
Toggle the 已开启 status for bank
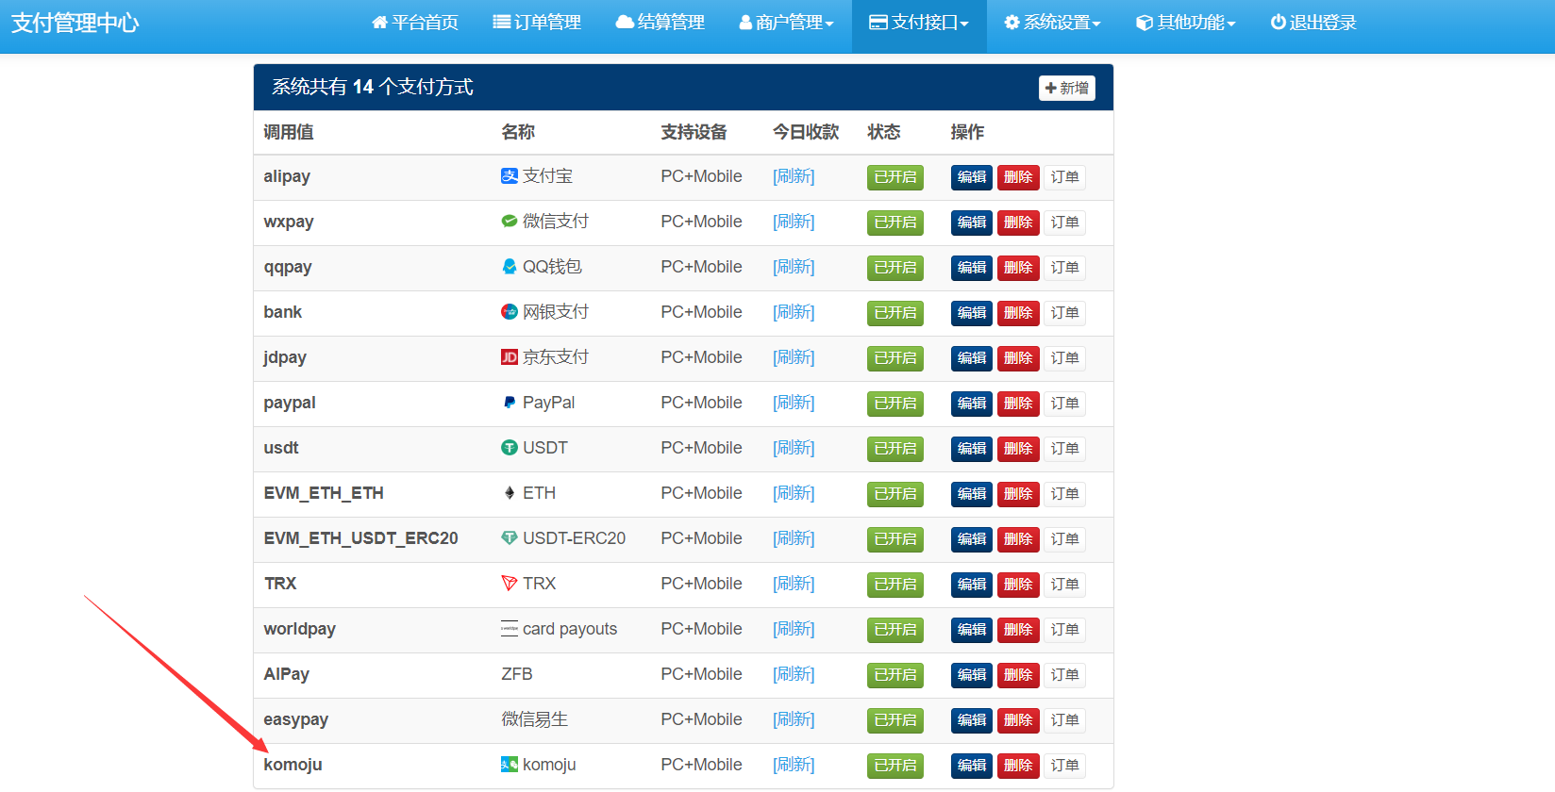pos(895,313)
